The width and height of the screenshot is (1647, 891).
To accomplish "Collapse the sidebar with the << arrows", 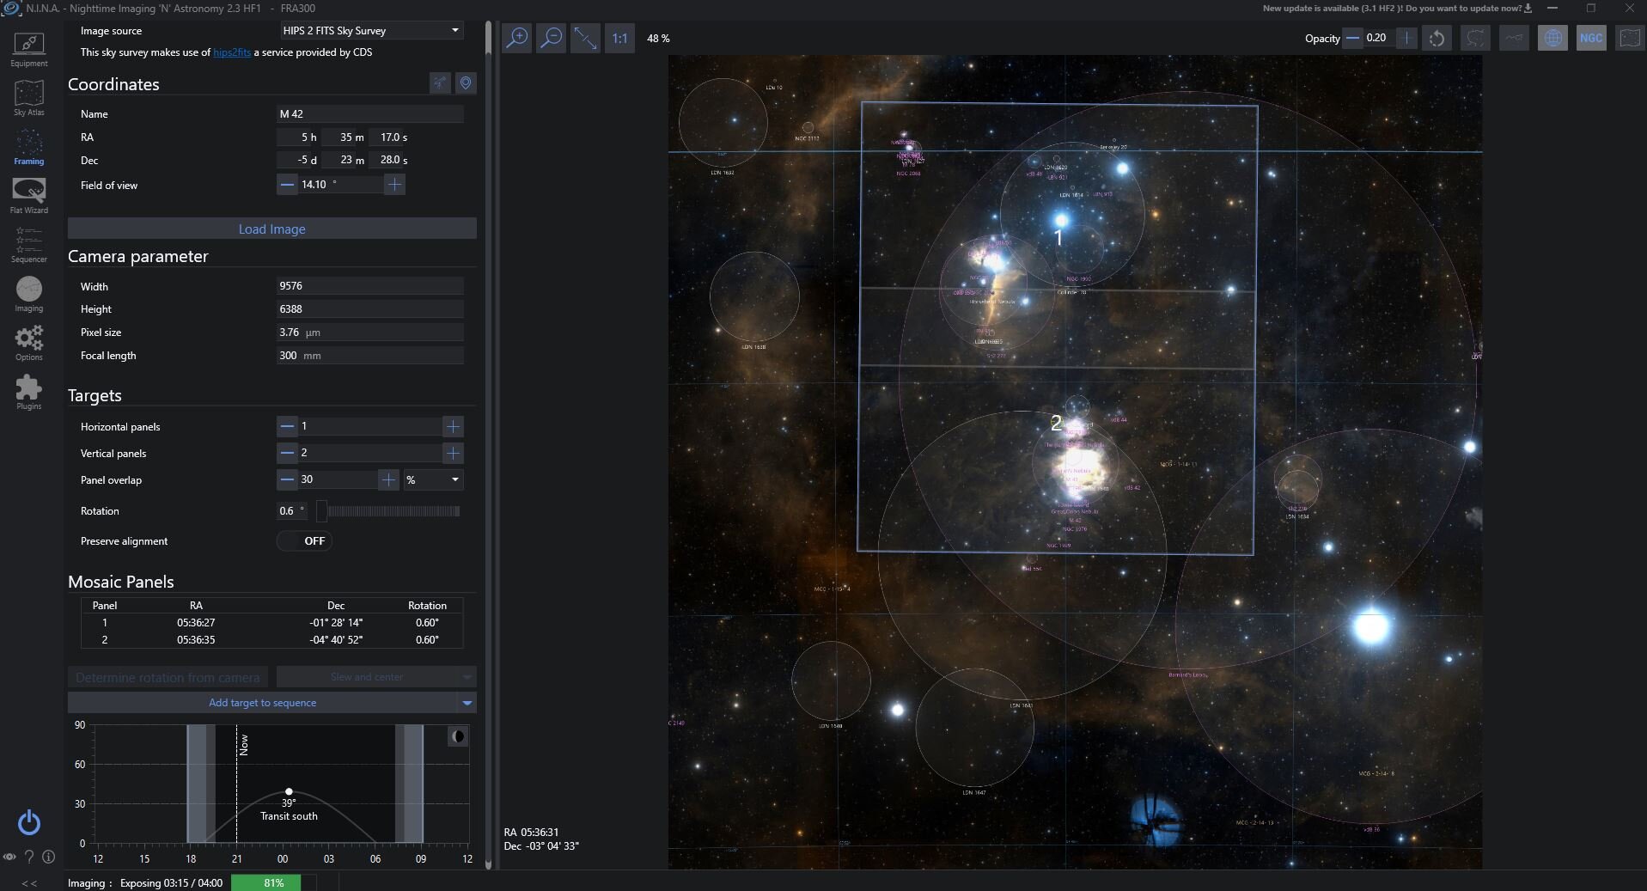I will pos(29,883).
